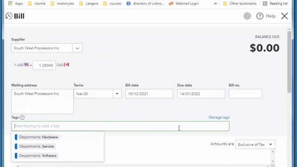
Task: Open the Webmail Login bookmark
Action: [184, 3]
